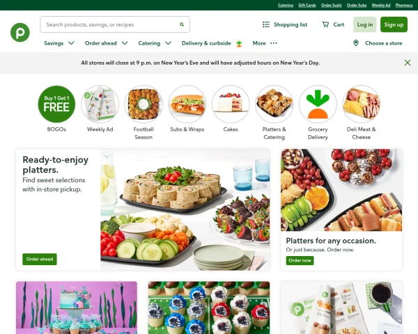Select the Grocery Delivery carrot icon
The height and width of the screenshot is (334, 418).
318,104
